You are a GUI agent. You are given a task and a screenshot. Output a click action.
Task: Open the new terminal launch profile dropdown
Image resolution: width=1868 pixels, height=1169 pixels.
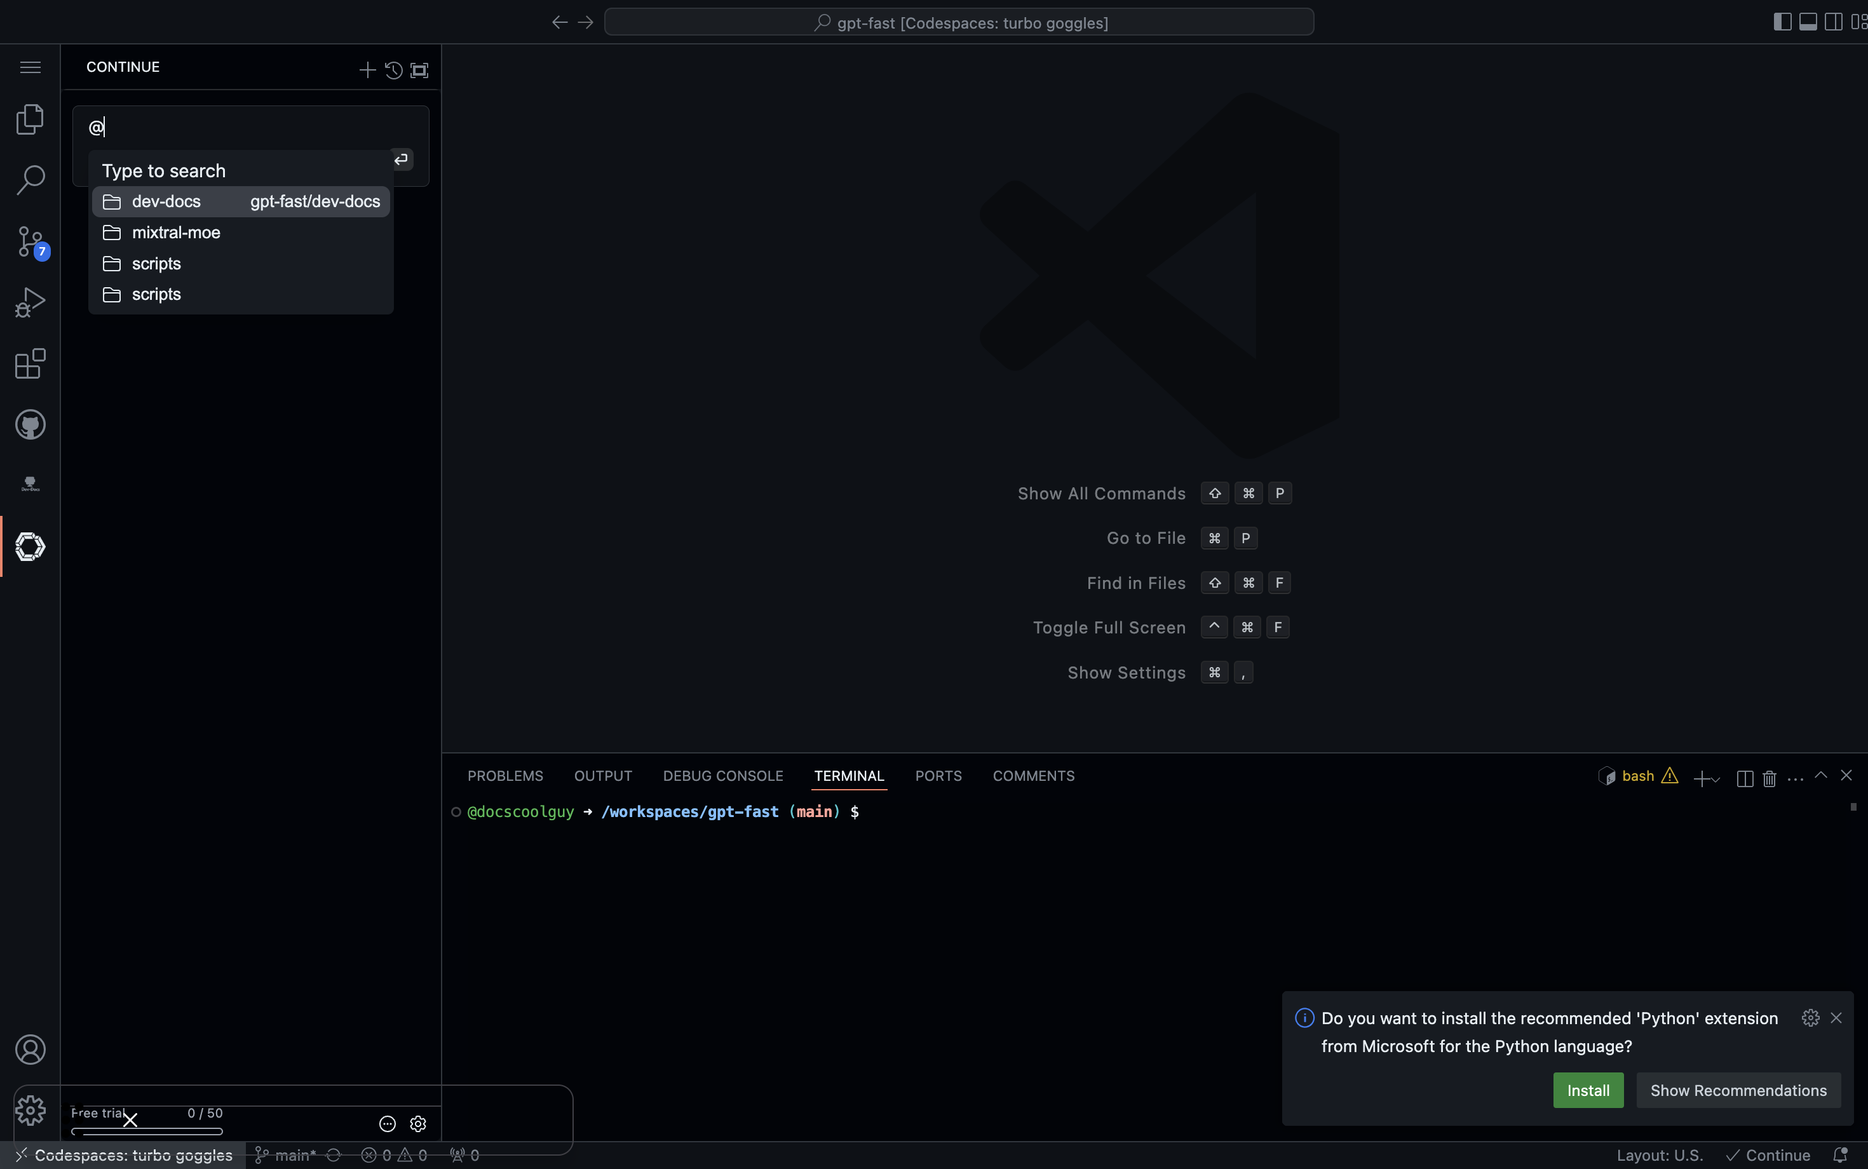tap(1716, 780)
